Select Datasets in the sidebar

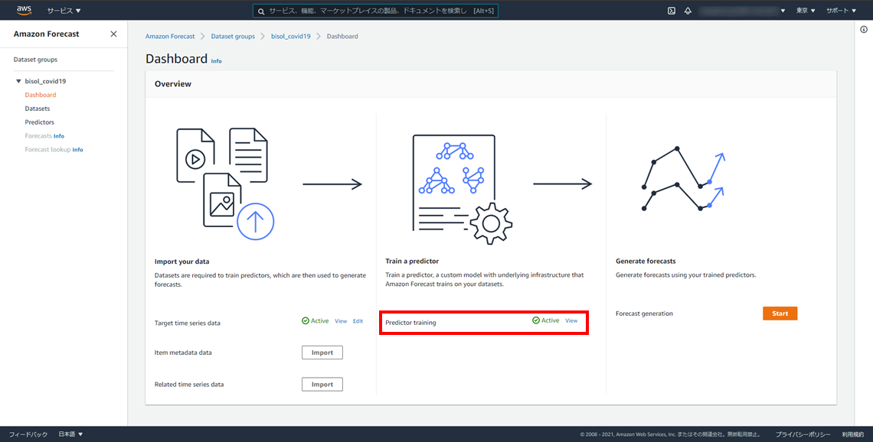pyautogui.click(x=37, y=109)
